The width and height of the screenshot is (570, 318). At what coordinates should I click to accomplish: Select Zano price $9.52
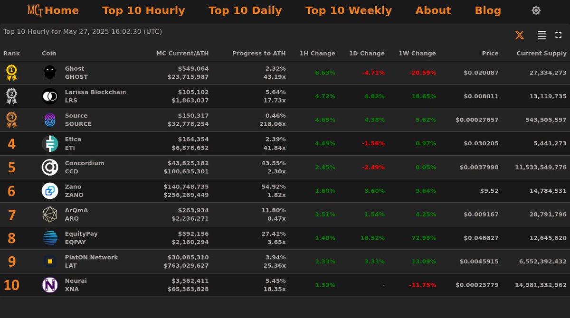(x=489, y=191)
